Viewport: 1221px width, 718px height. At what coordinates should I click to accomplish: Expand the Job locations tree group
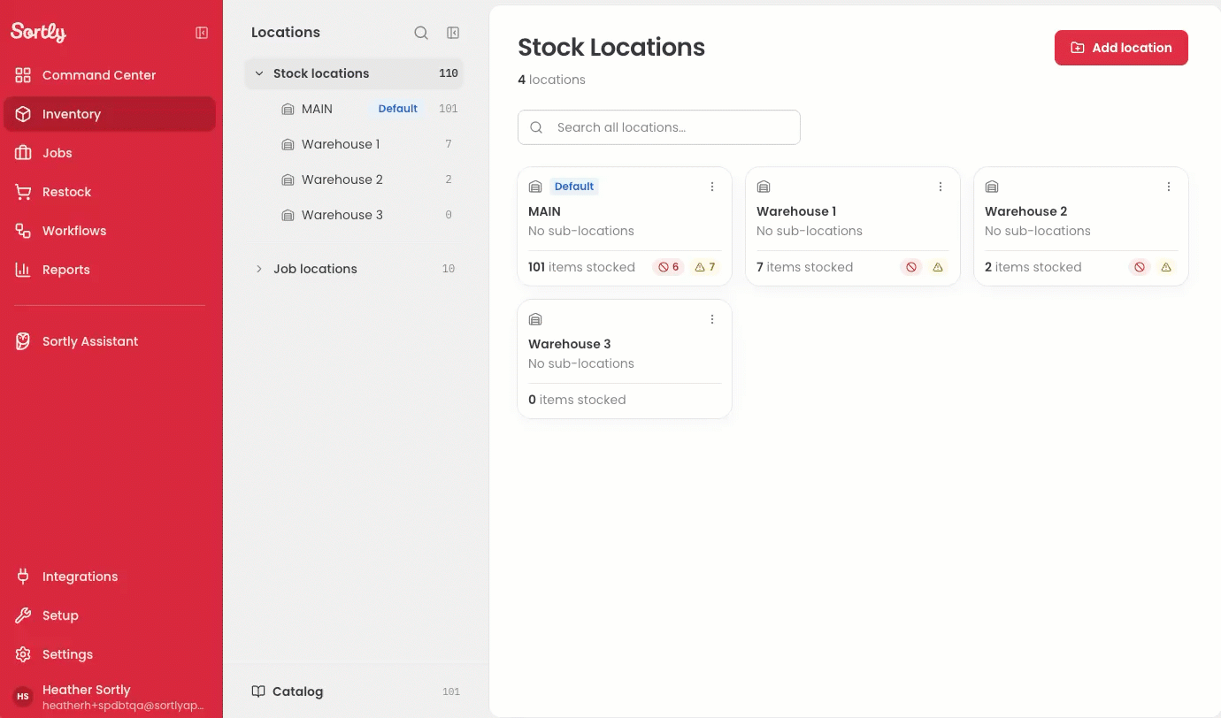[259, 269]
